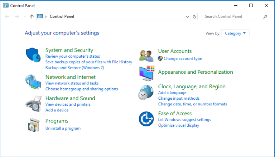Click the System and Security shield icon

[x=33, y=55]
